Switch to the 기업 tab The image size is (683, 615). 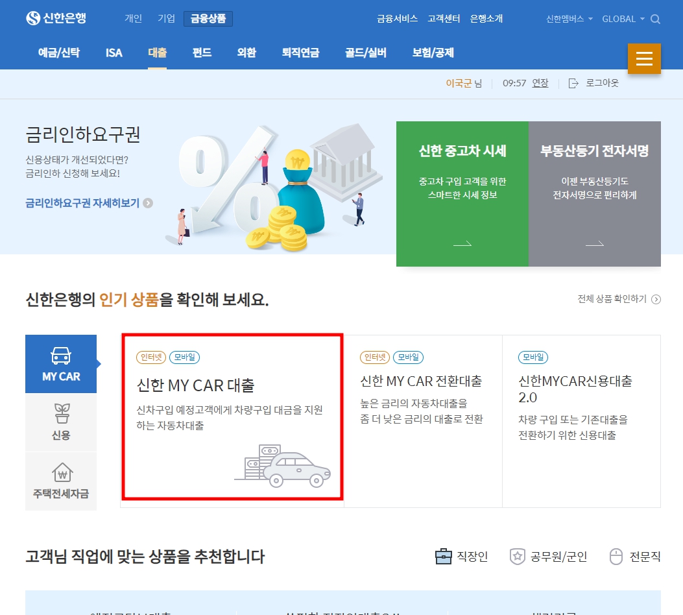pyautogui.click(x=167, y=19)
